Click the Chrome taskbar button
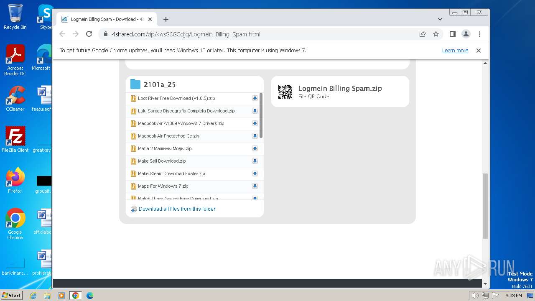This screenshot has height=301, width=535. click(75, 296)
